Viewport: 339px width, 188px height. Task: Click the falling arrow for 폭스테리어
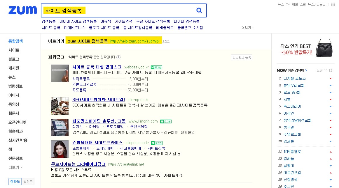331,107
